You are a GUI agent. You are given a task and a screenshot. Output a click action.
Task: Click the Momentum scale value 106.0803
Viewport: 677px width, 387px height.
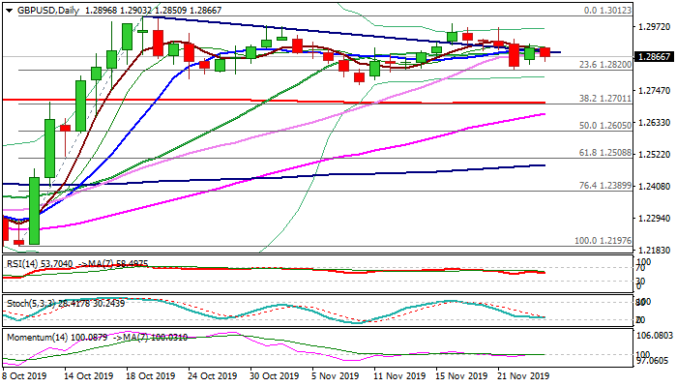click(655, 335)
